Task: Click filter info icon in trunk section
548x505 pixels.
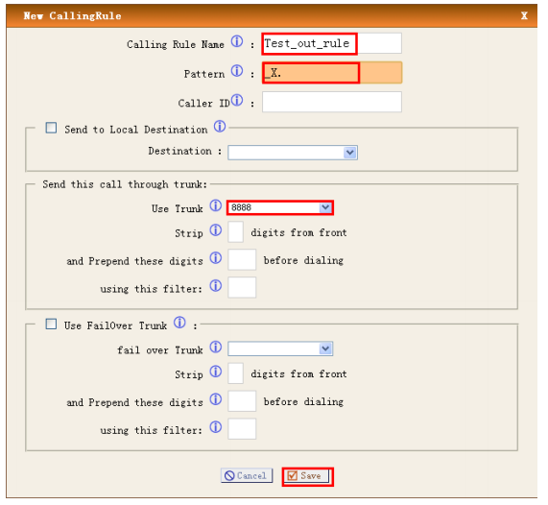Action: (x=216, y=286)
